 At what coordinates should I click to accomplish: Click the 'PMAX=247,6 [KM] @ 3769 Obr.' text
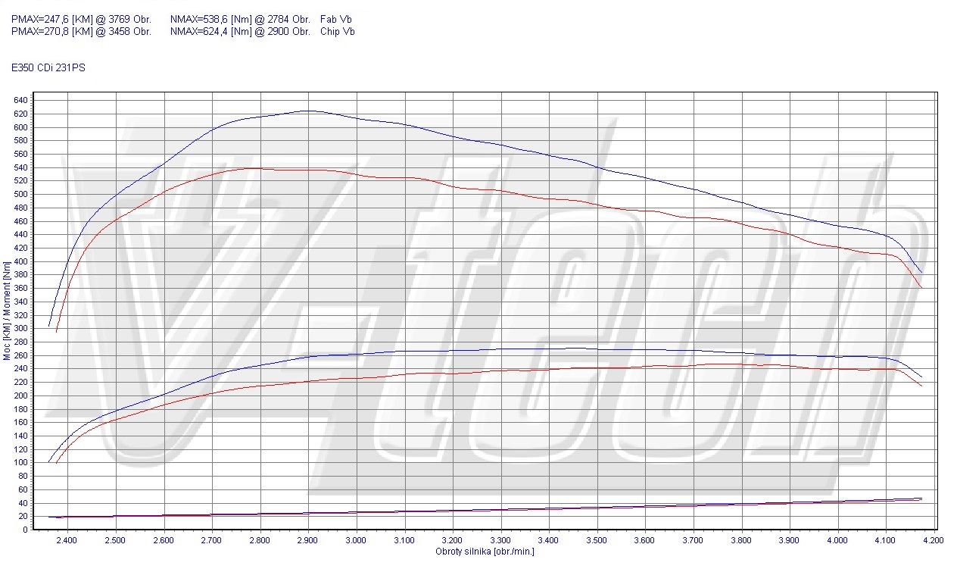[x=82, y=19]
